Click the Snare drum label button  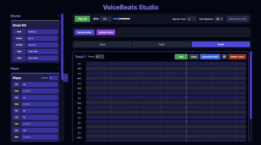pos(19,38)
